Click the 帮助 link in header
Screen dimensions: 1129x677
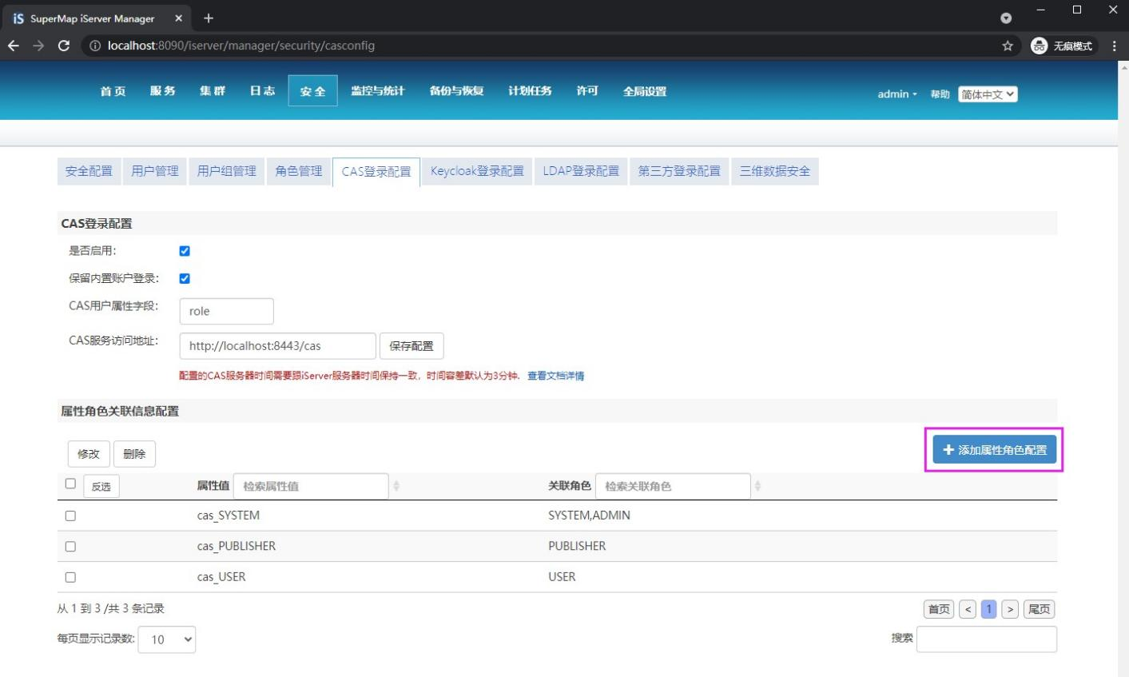pyautogui.click(x=940, y=94)
